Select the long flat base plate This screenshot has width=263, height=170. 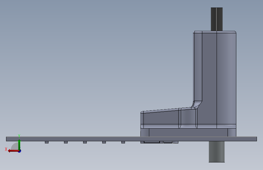pos(132,139)
